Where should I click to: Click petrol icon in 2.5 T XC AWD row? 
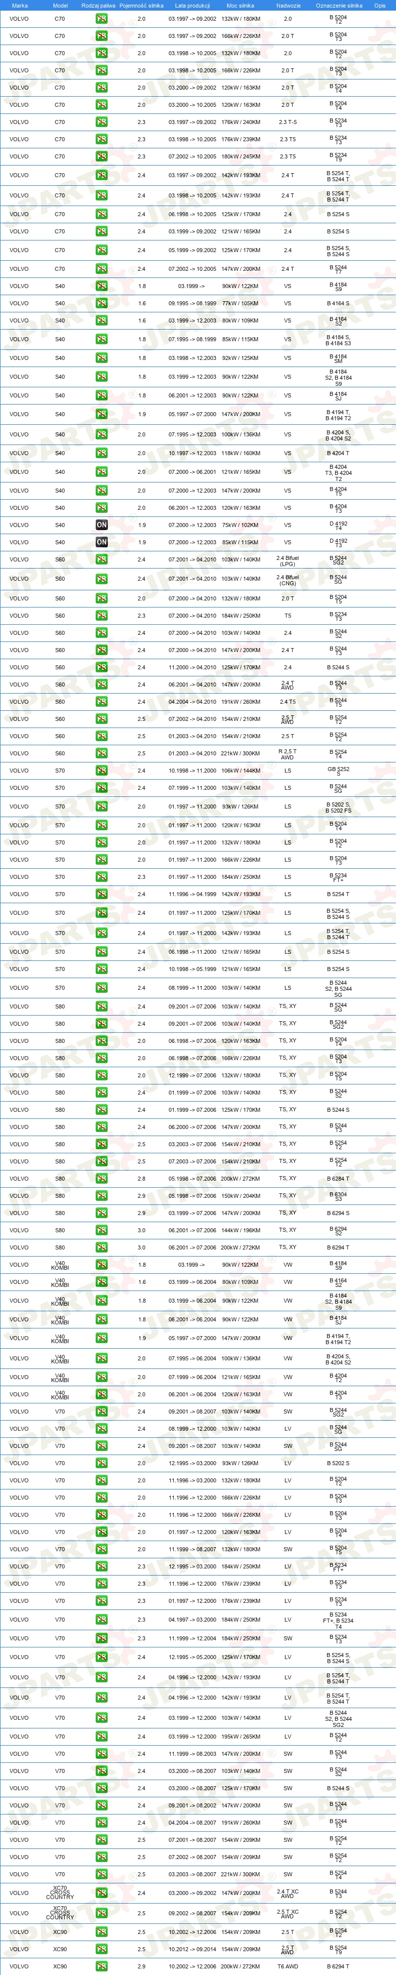101,1913
